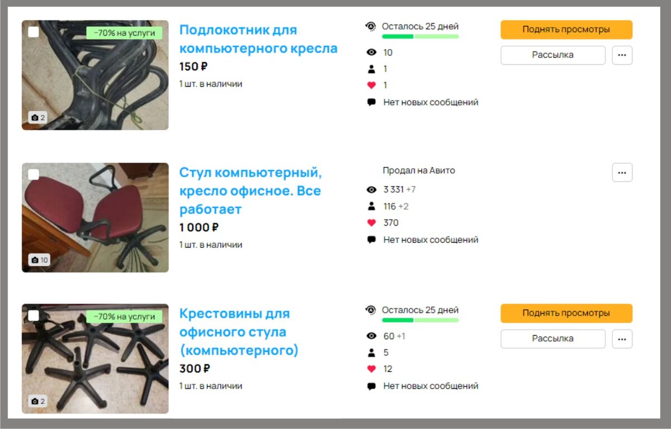This screenshot has height=429, width=671.
Task: Click the message bubble icon in the crosspiece listing
Action: 371,386
